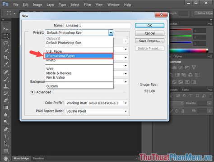This screenshot has width=214, height=162.
Task: Select the Clone Stamp tool
Action: [6, 86]
